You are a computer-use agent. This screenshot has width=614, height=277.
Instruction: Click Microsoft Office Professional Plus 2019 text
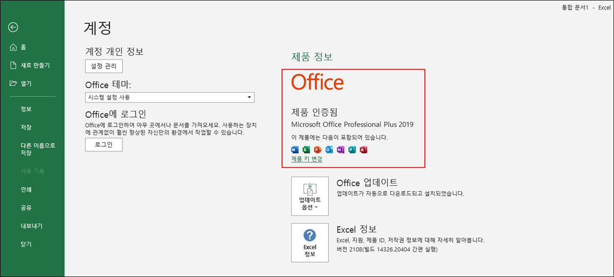point(352,125)
